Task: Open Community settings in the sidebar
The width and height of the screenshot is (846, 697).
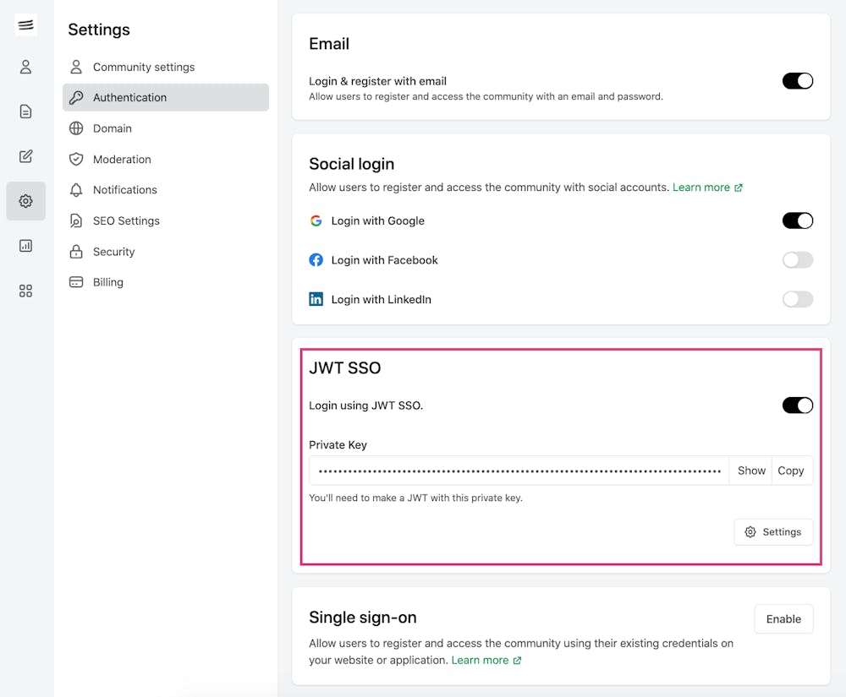Action: (143, 67)
